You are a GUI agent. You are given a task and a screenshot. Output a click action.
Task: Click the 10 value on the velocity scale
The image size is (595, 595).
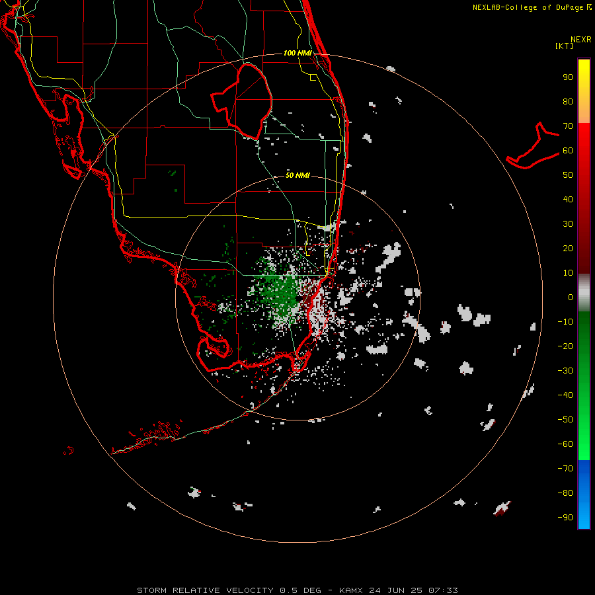(x=568, y=273)
